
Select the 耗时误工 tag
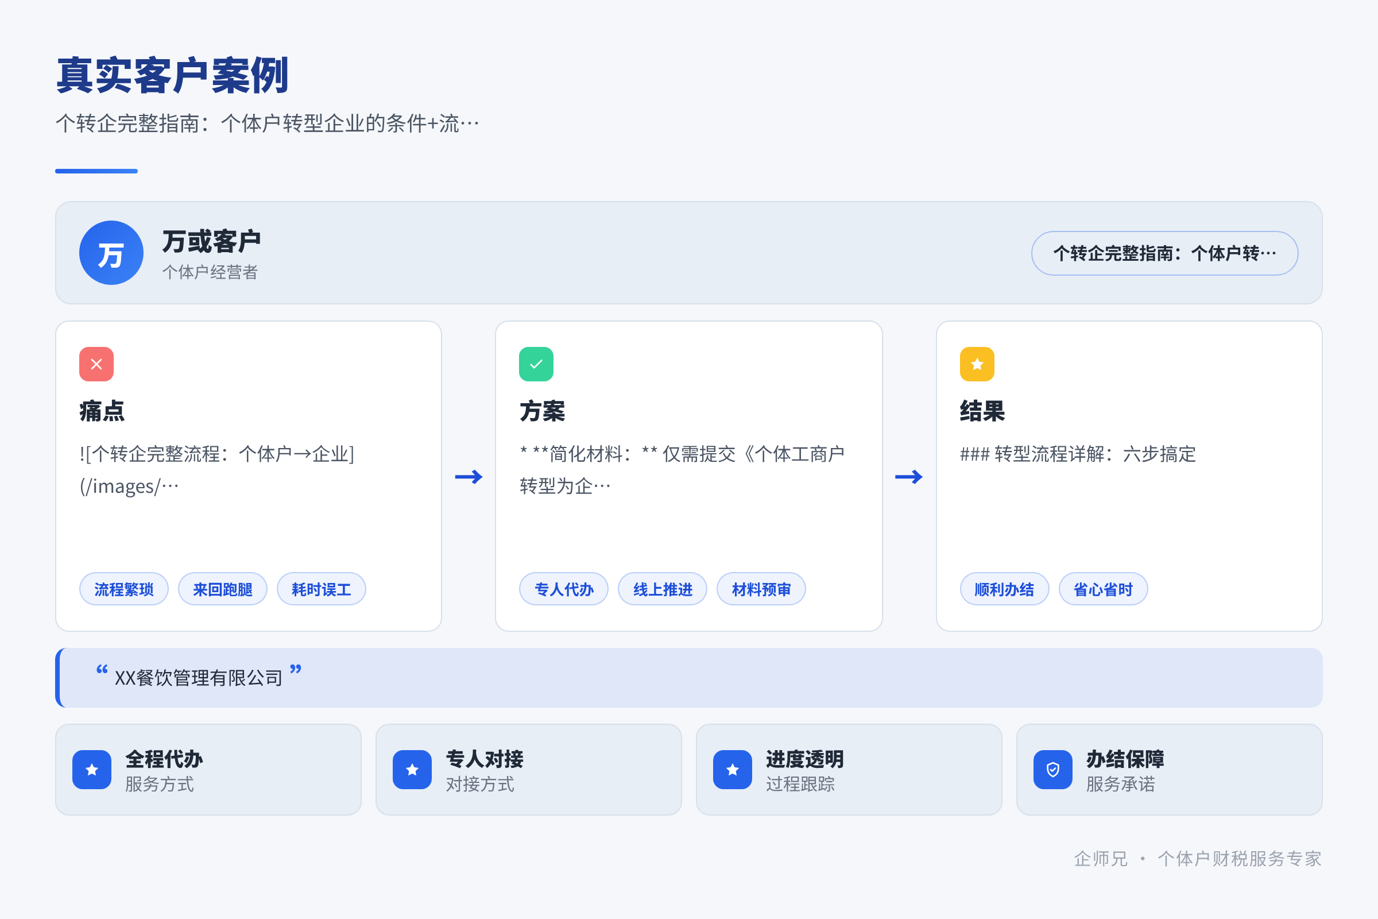click(321, 589)
